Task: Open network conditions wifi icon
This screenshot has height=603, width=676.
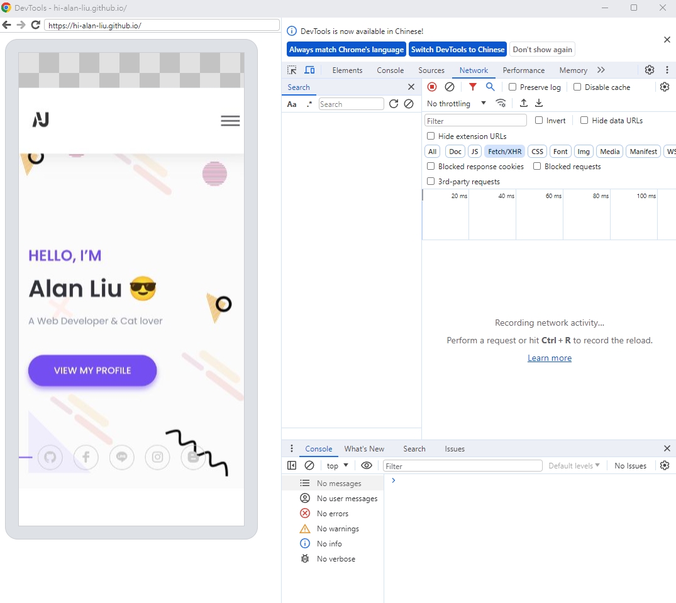Action: tap(501, 103)
